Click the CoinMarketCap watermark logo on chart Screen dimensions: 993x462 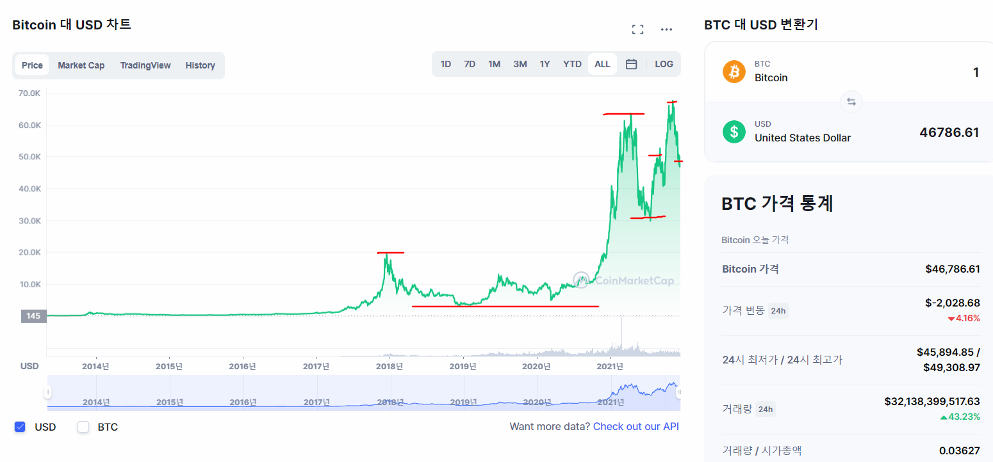coord(623,280)
